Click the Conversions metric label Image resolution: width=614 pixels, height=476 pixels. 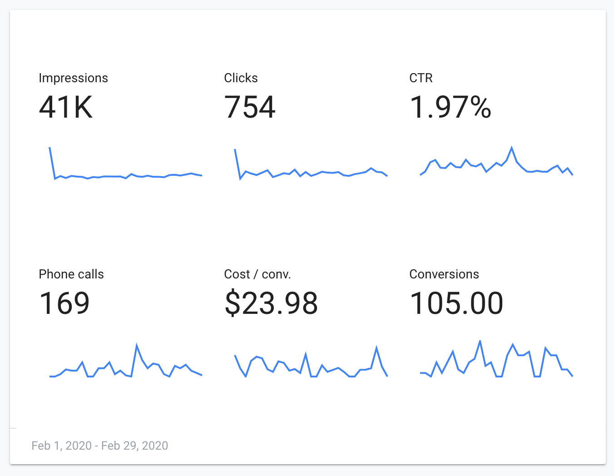[444, 274]
